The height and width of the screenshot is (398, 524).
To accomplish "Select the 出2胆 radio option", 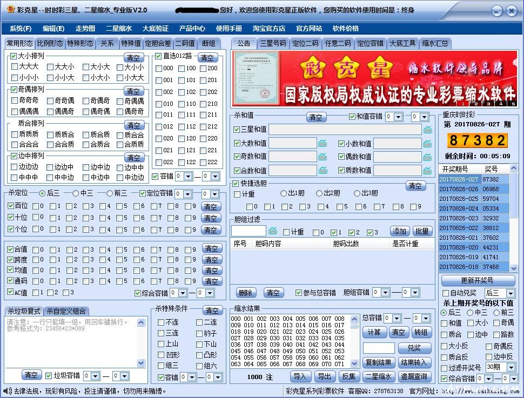I will tap(319, 193).
